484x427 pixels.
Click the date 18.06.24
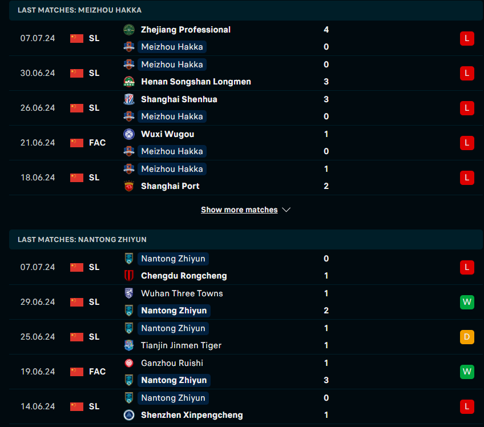tap(38, 178)
